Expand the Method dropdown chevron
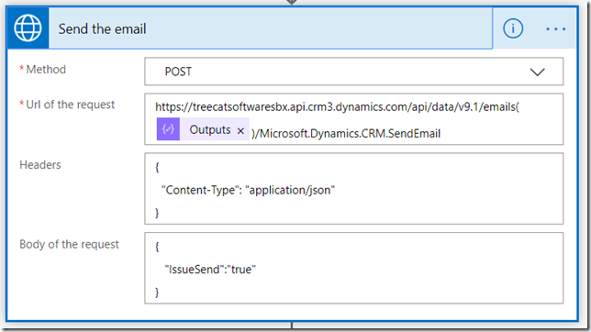 (537, 72)
